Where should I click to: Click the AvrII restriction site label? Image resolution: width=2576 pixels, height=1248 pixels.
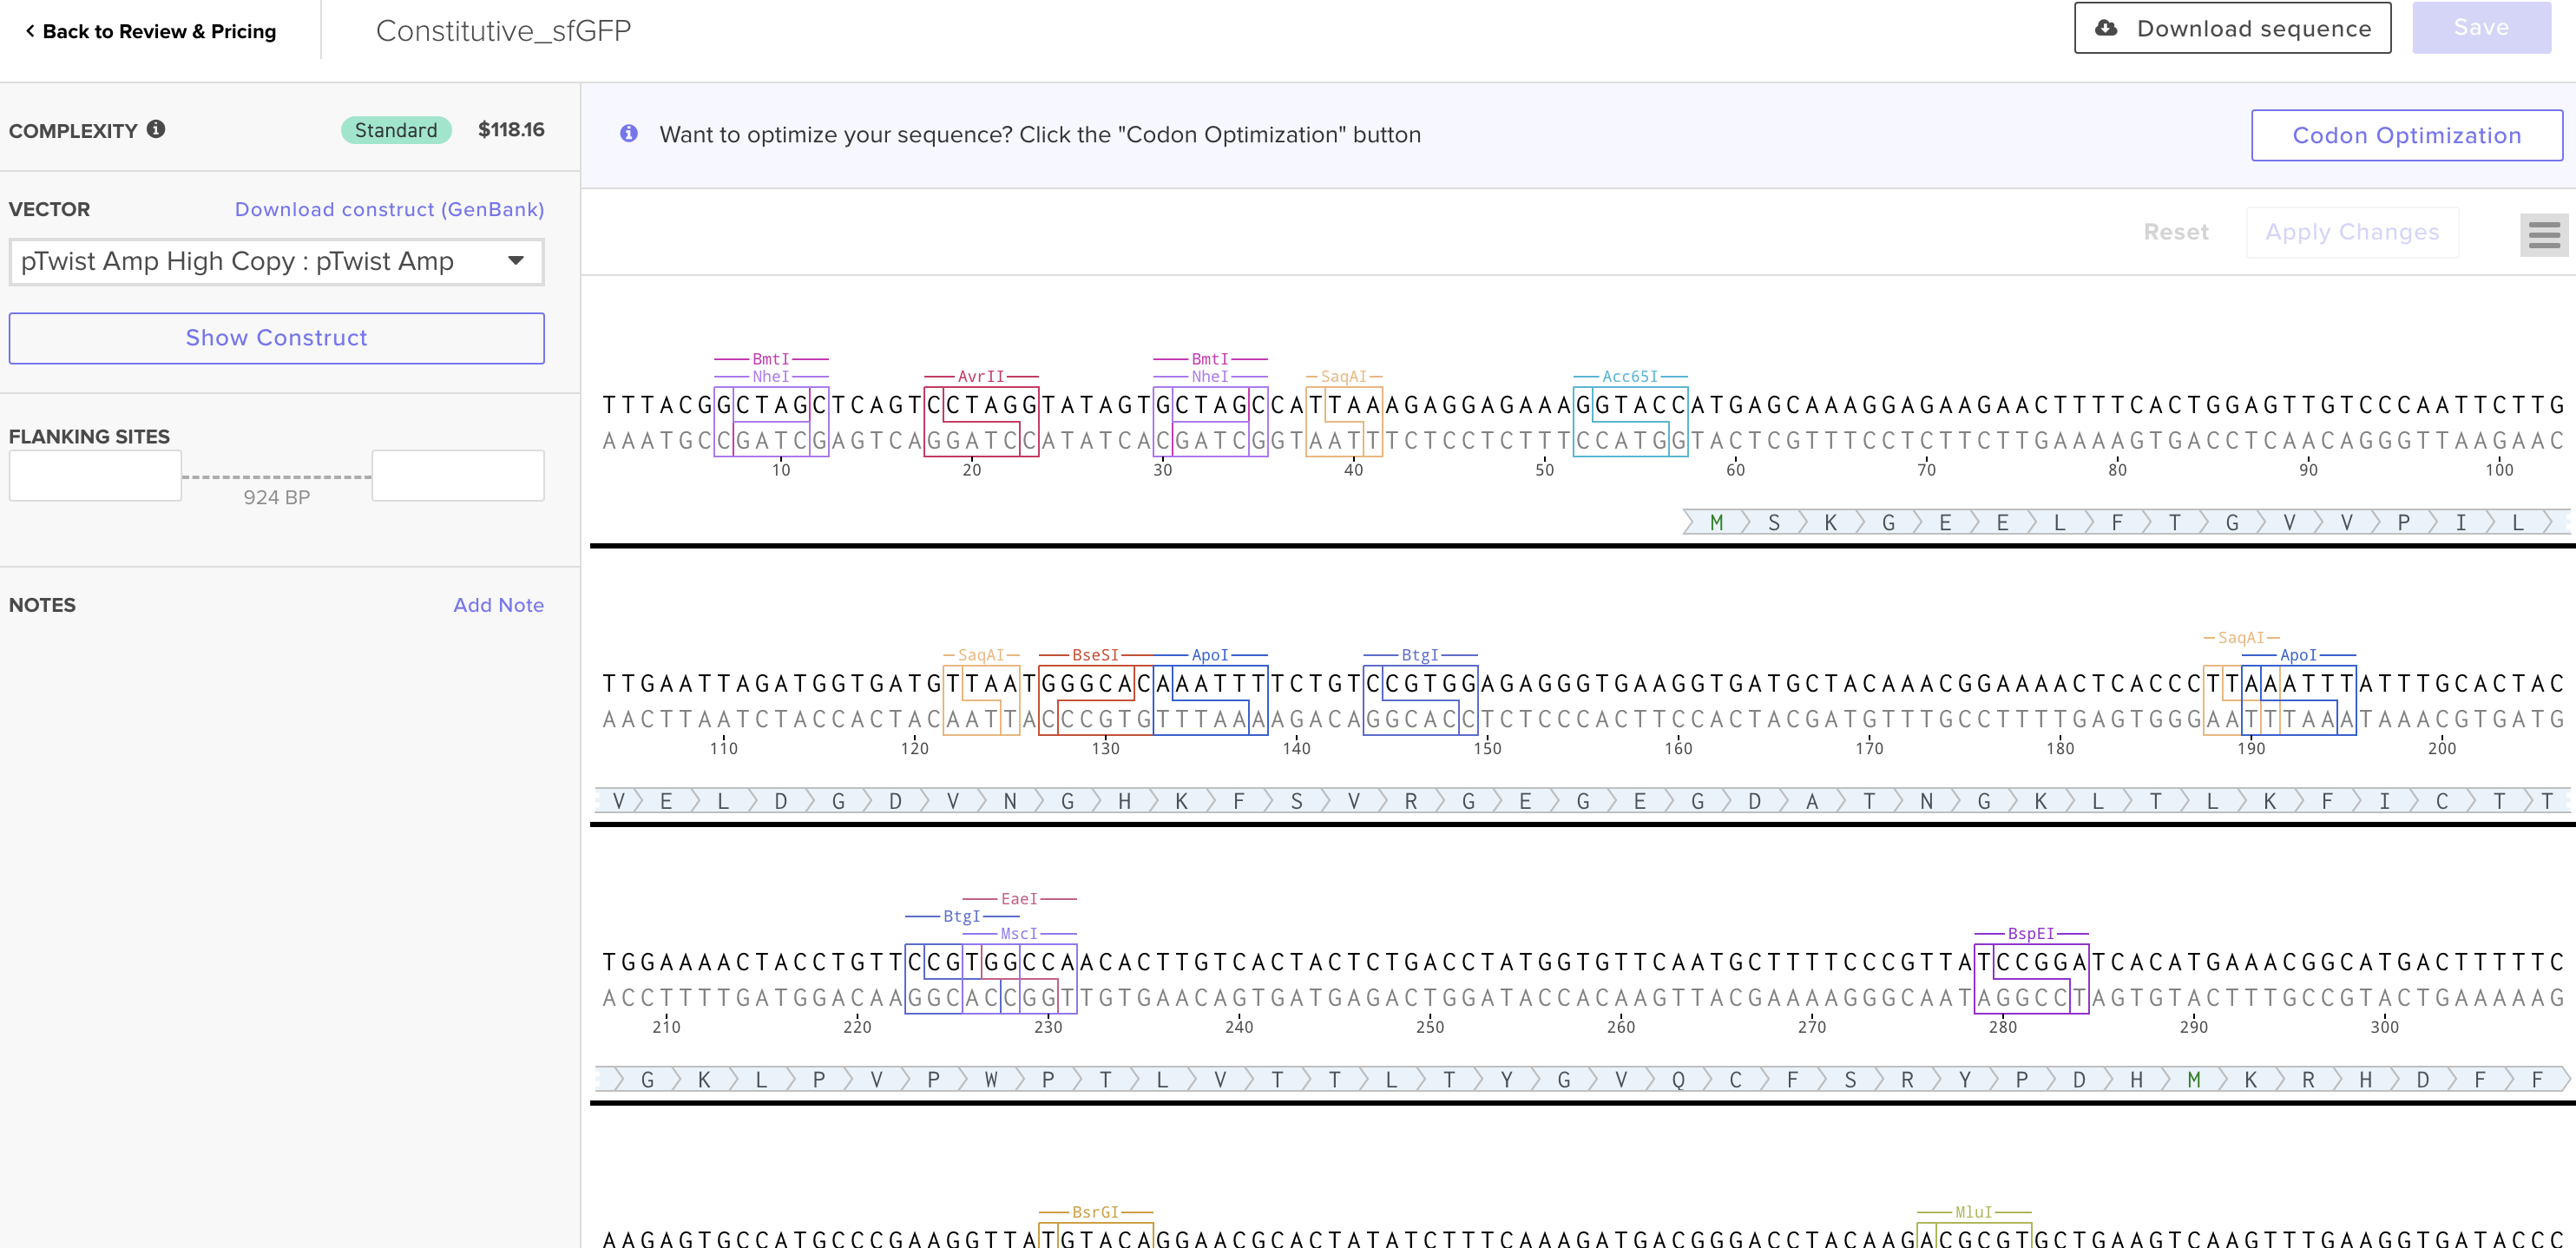980,377
